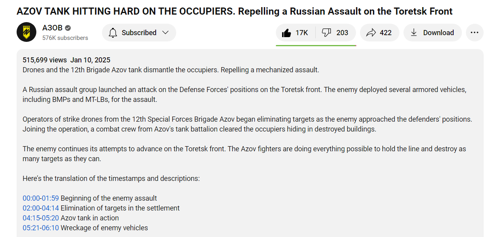
Task: Jump to timestamp 04:14
Action: pyautogui.click(x=50, y=208)
